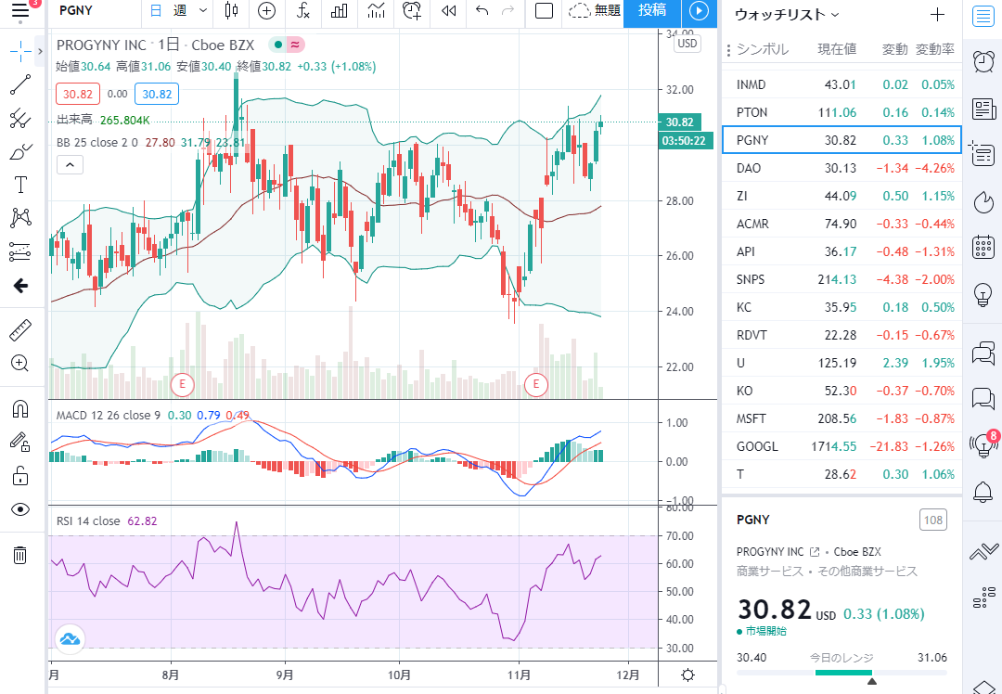Open the hamburger main menu
Screen dimensions: 1002x694
(20, 9)
